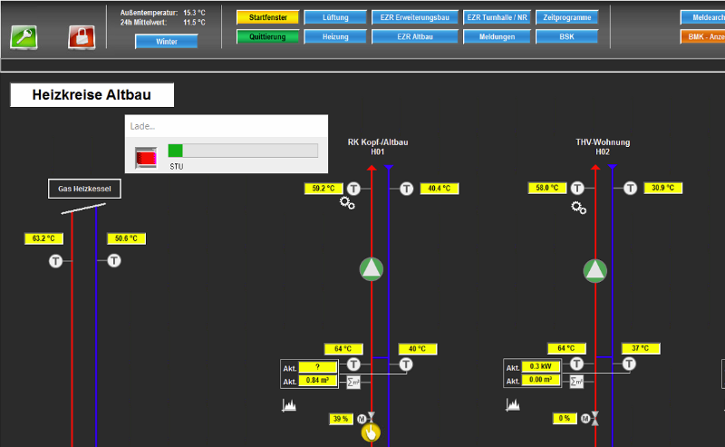The height and width of the screenshot is (447, 725).
Task: Click the H01 green pump symbol
Action: click(x=372, y=269)
